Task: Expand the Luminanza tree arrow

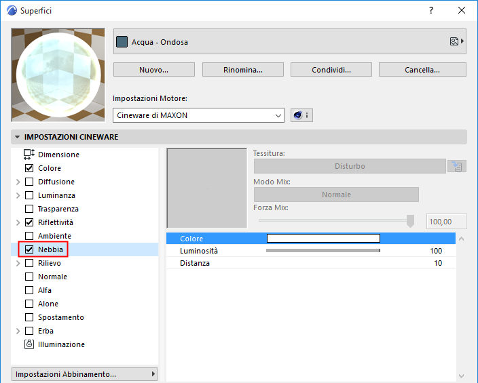Action: tap(18, 195)
